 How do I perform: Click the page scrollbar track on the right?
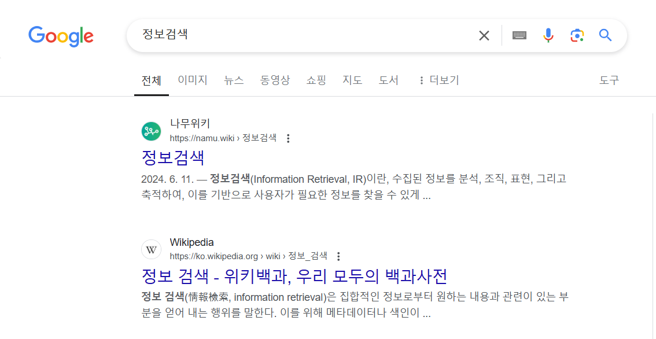(653, 226)
